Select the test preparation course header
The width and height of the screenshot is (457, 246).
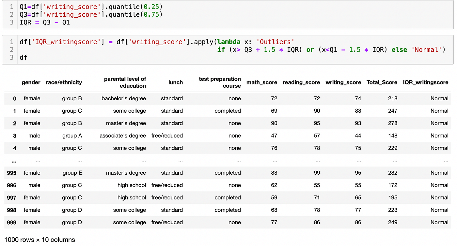click(220, 82)
